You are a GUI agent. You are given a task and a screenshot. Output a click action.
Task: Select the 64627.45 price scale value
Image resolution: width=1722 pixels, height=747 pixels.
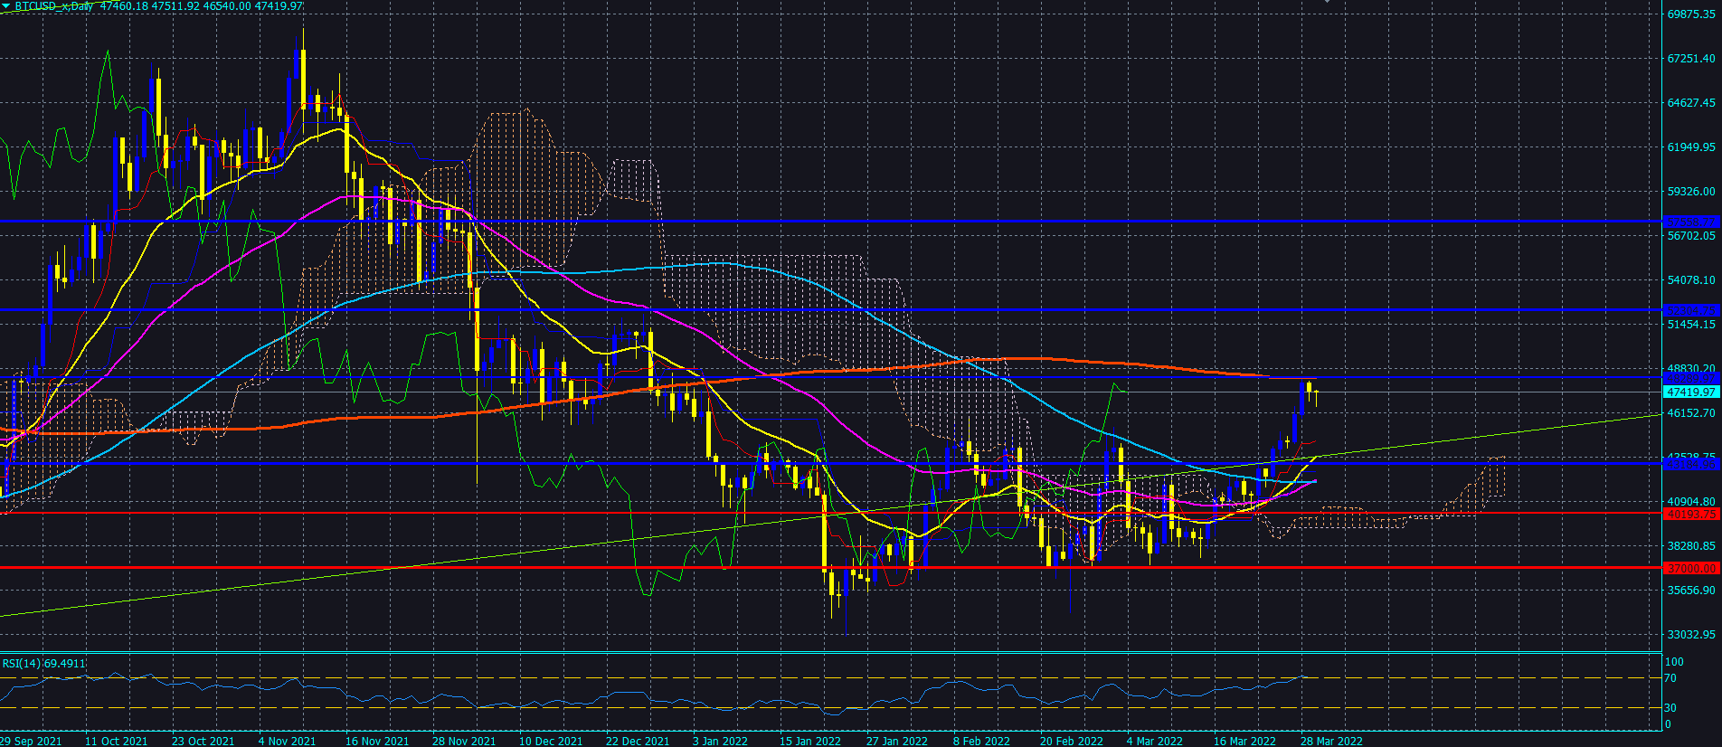pos(1691,103)
